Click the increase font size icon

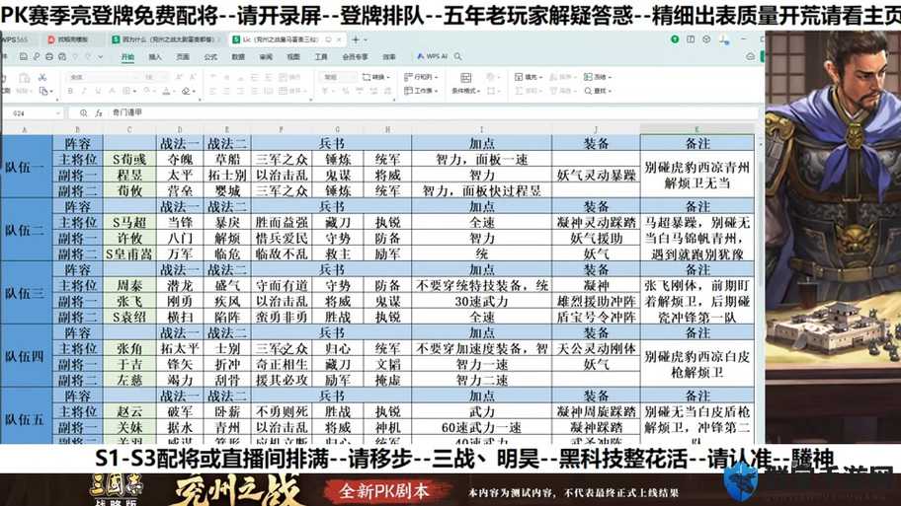pos(179,77)
